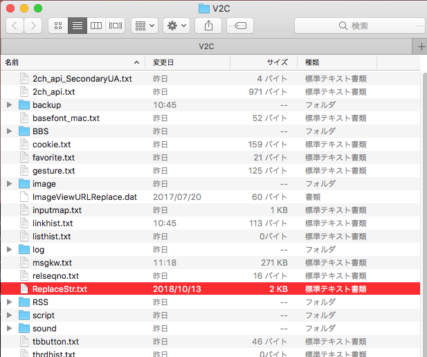Toggle the sort direction arrow in 名前 header
427x357 pixels.
(x=137, y=62)
